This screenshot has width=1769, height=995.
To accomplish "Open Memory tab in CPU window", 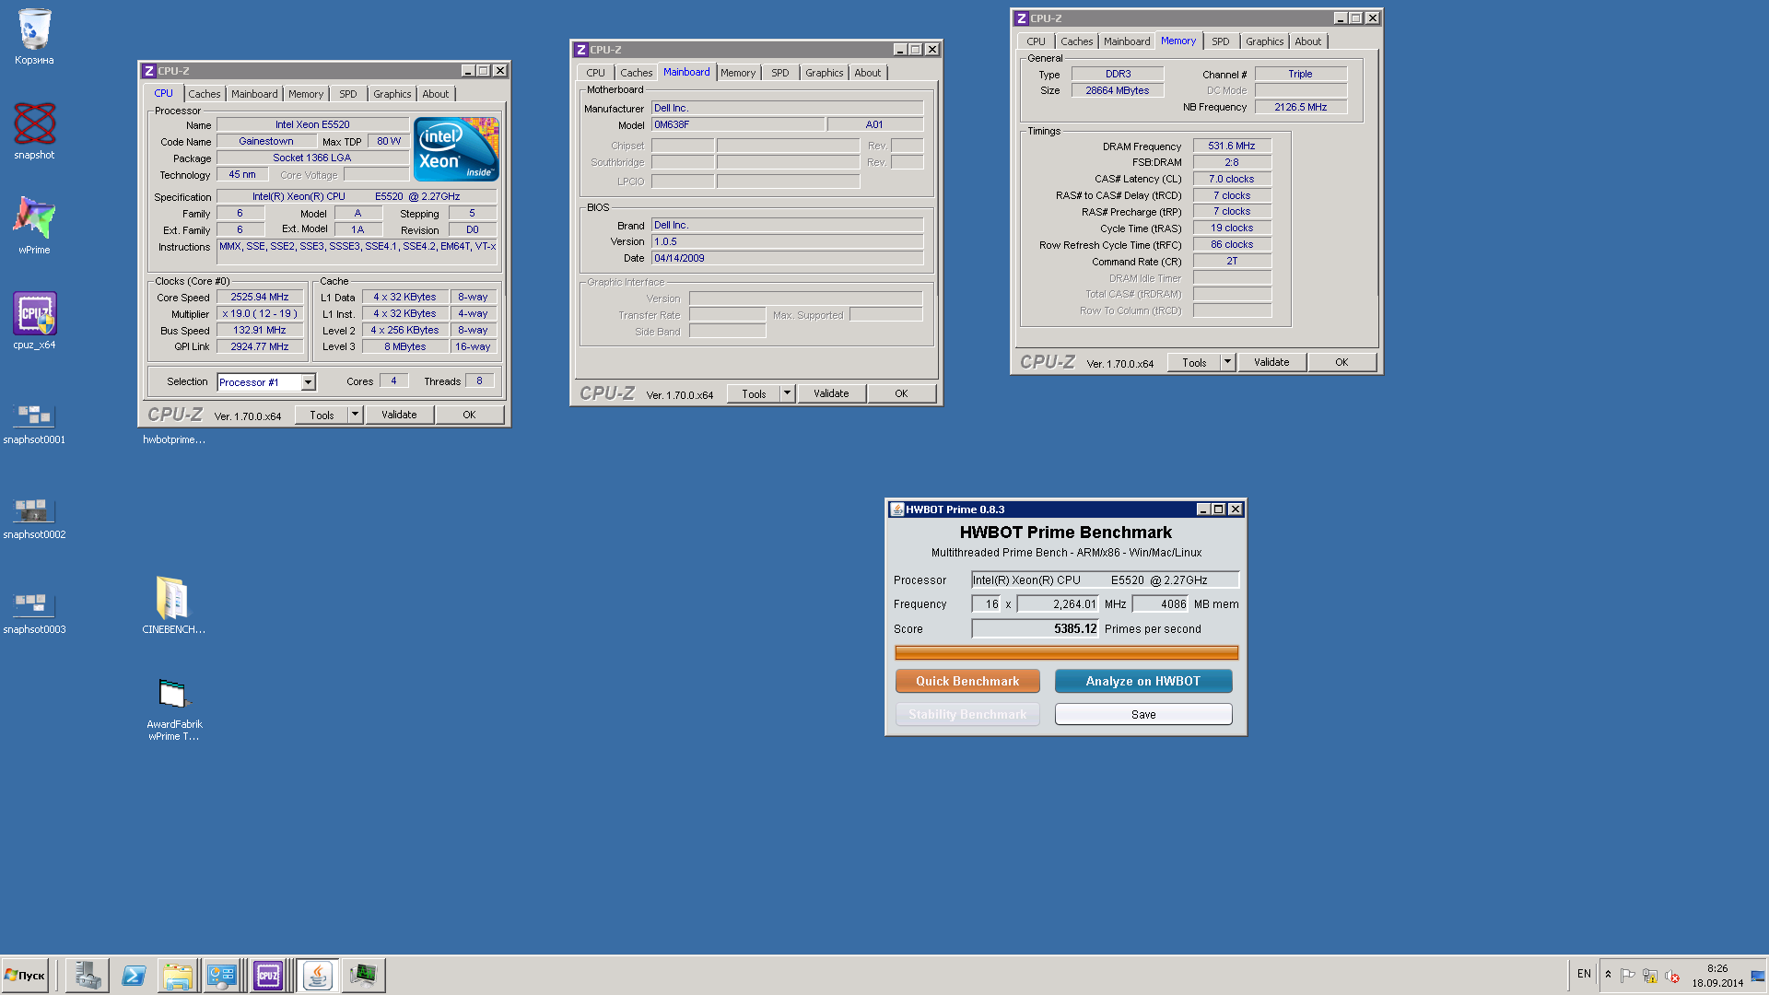I will [x=306, y=94].
